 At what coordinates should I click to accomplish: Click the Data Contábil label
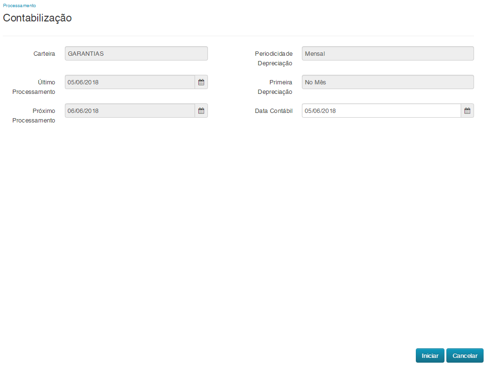point(273,111)
